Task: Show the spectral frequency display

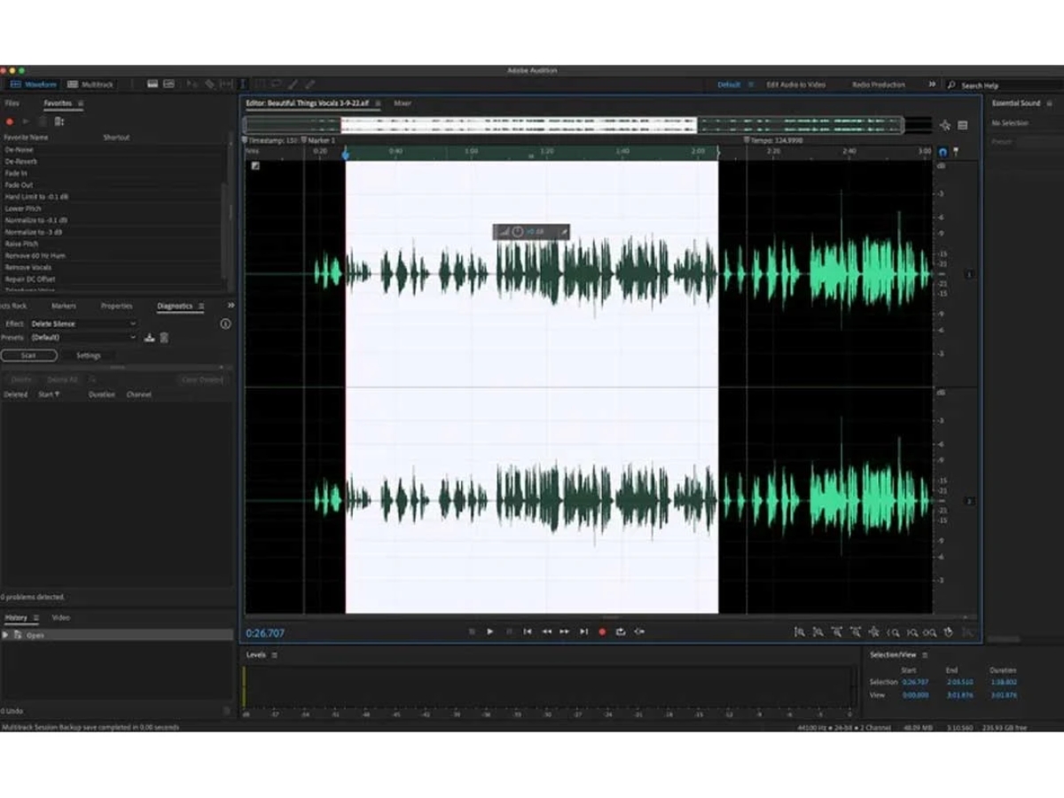Action: click(x=153, y=84)
